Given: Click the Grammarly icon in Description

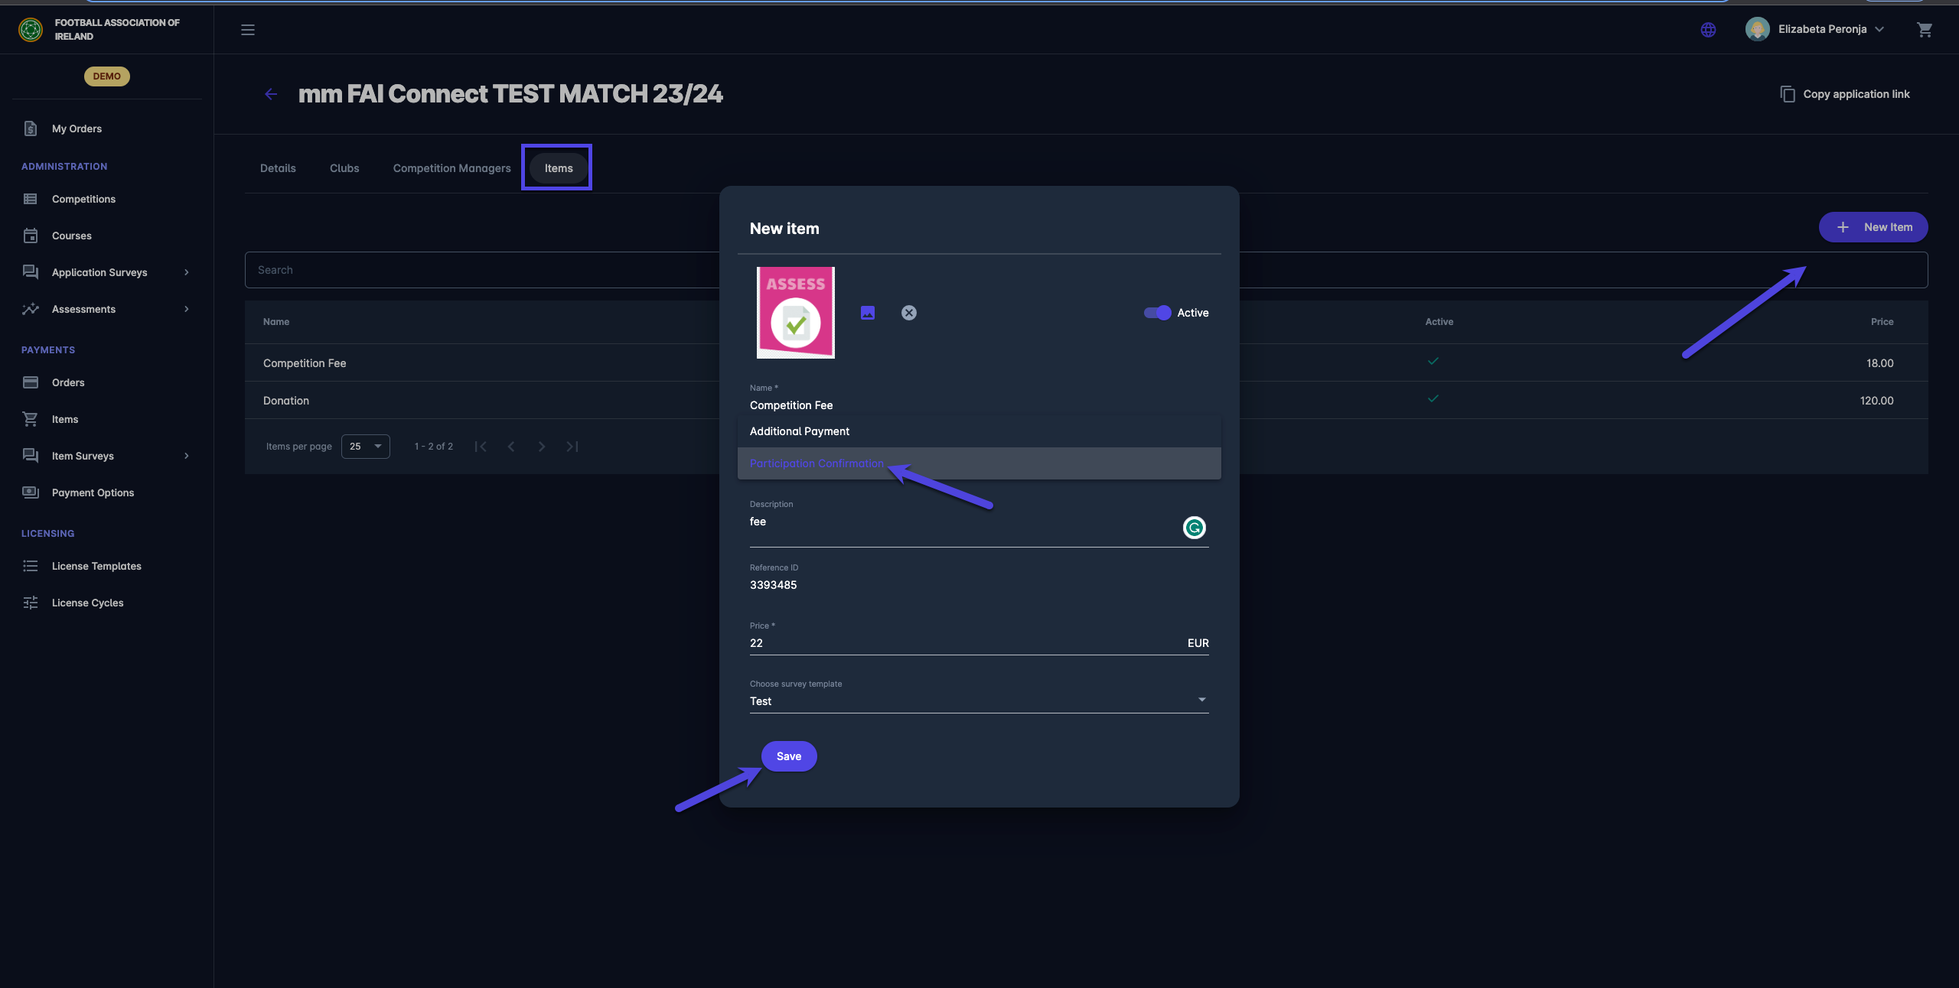Looking at the screenshot, I should [1194, 528].
